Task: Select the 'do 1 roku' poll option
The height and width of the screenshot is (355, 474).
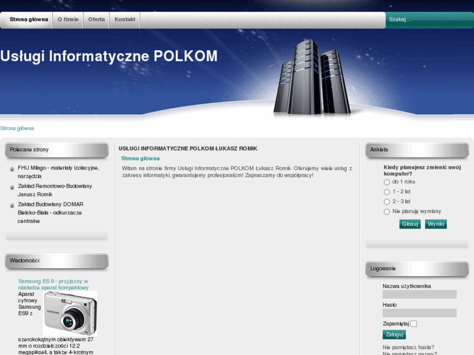Action: click(387, 182)
